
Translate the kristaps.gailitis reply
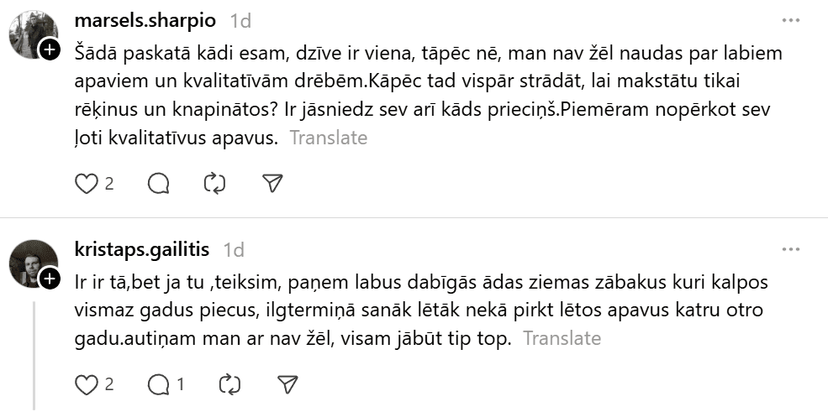562,338
